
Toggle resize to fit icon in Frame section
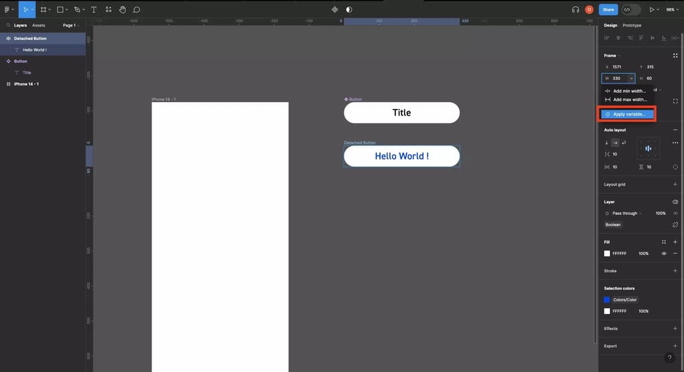(x=675, y=55)
